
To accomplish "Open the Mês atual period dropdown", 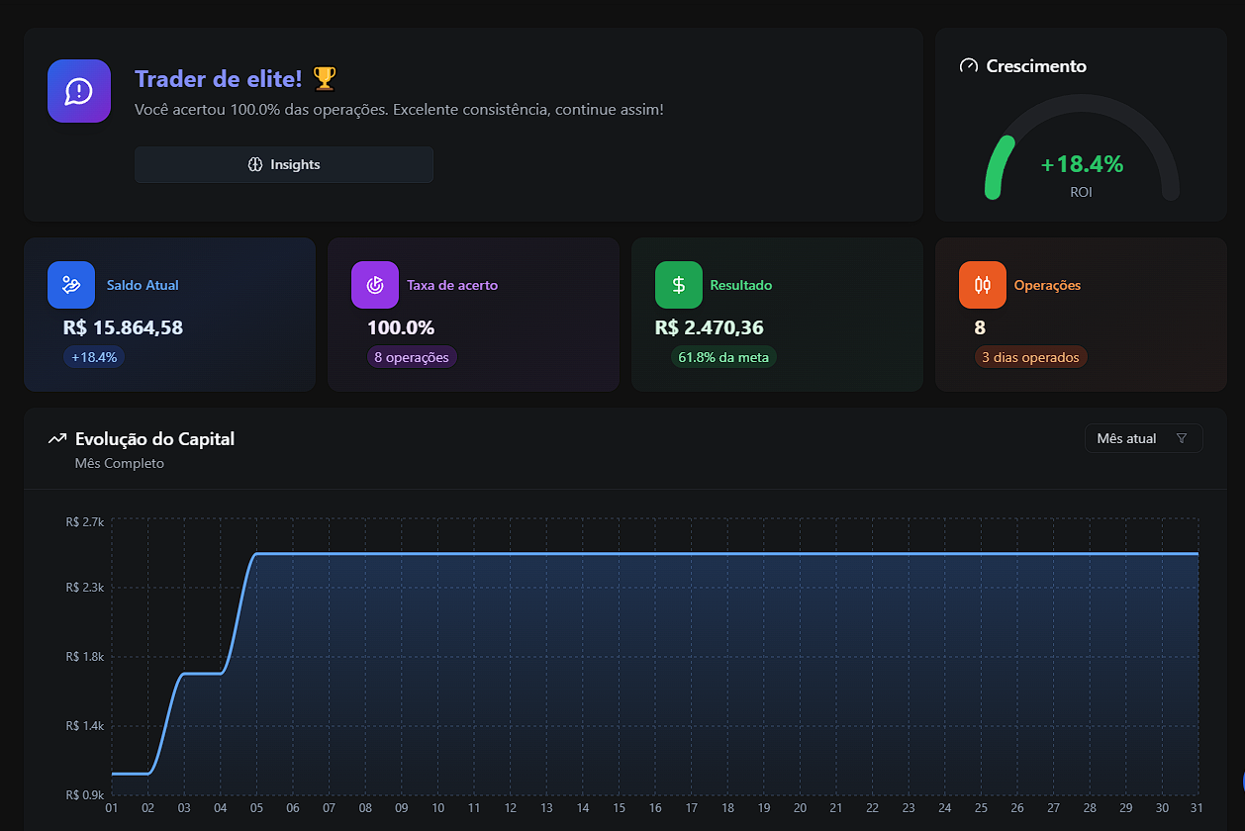I will [x=1143, y=437].
